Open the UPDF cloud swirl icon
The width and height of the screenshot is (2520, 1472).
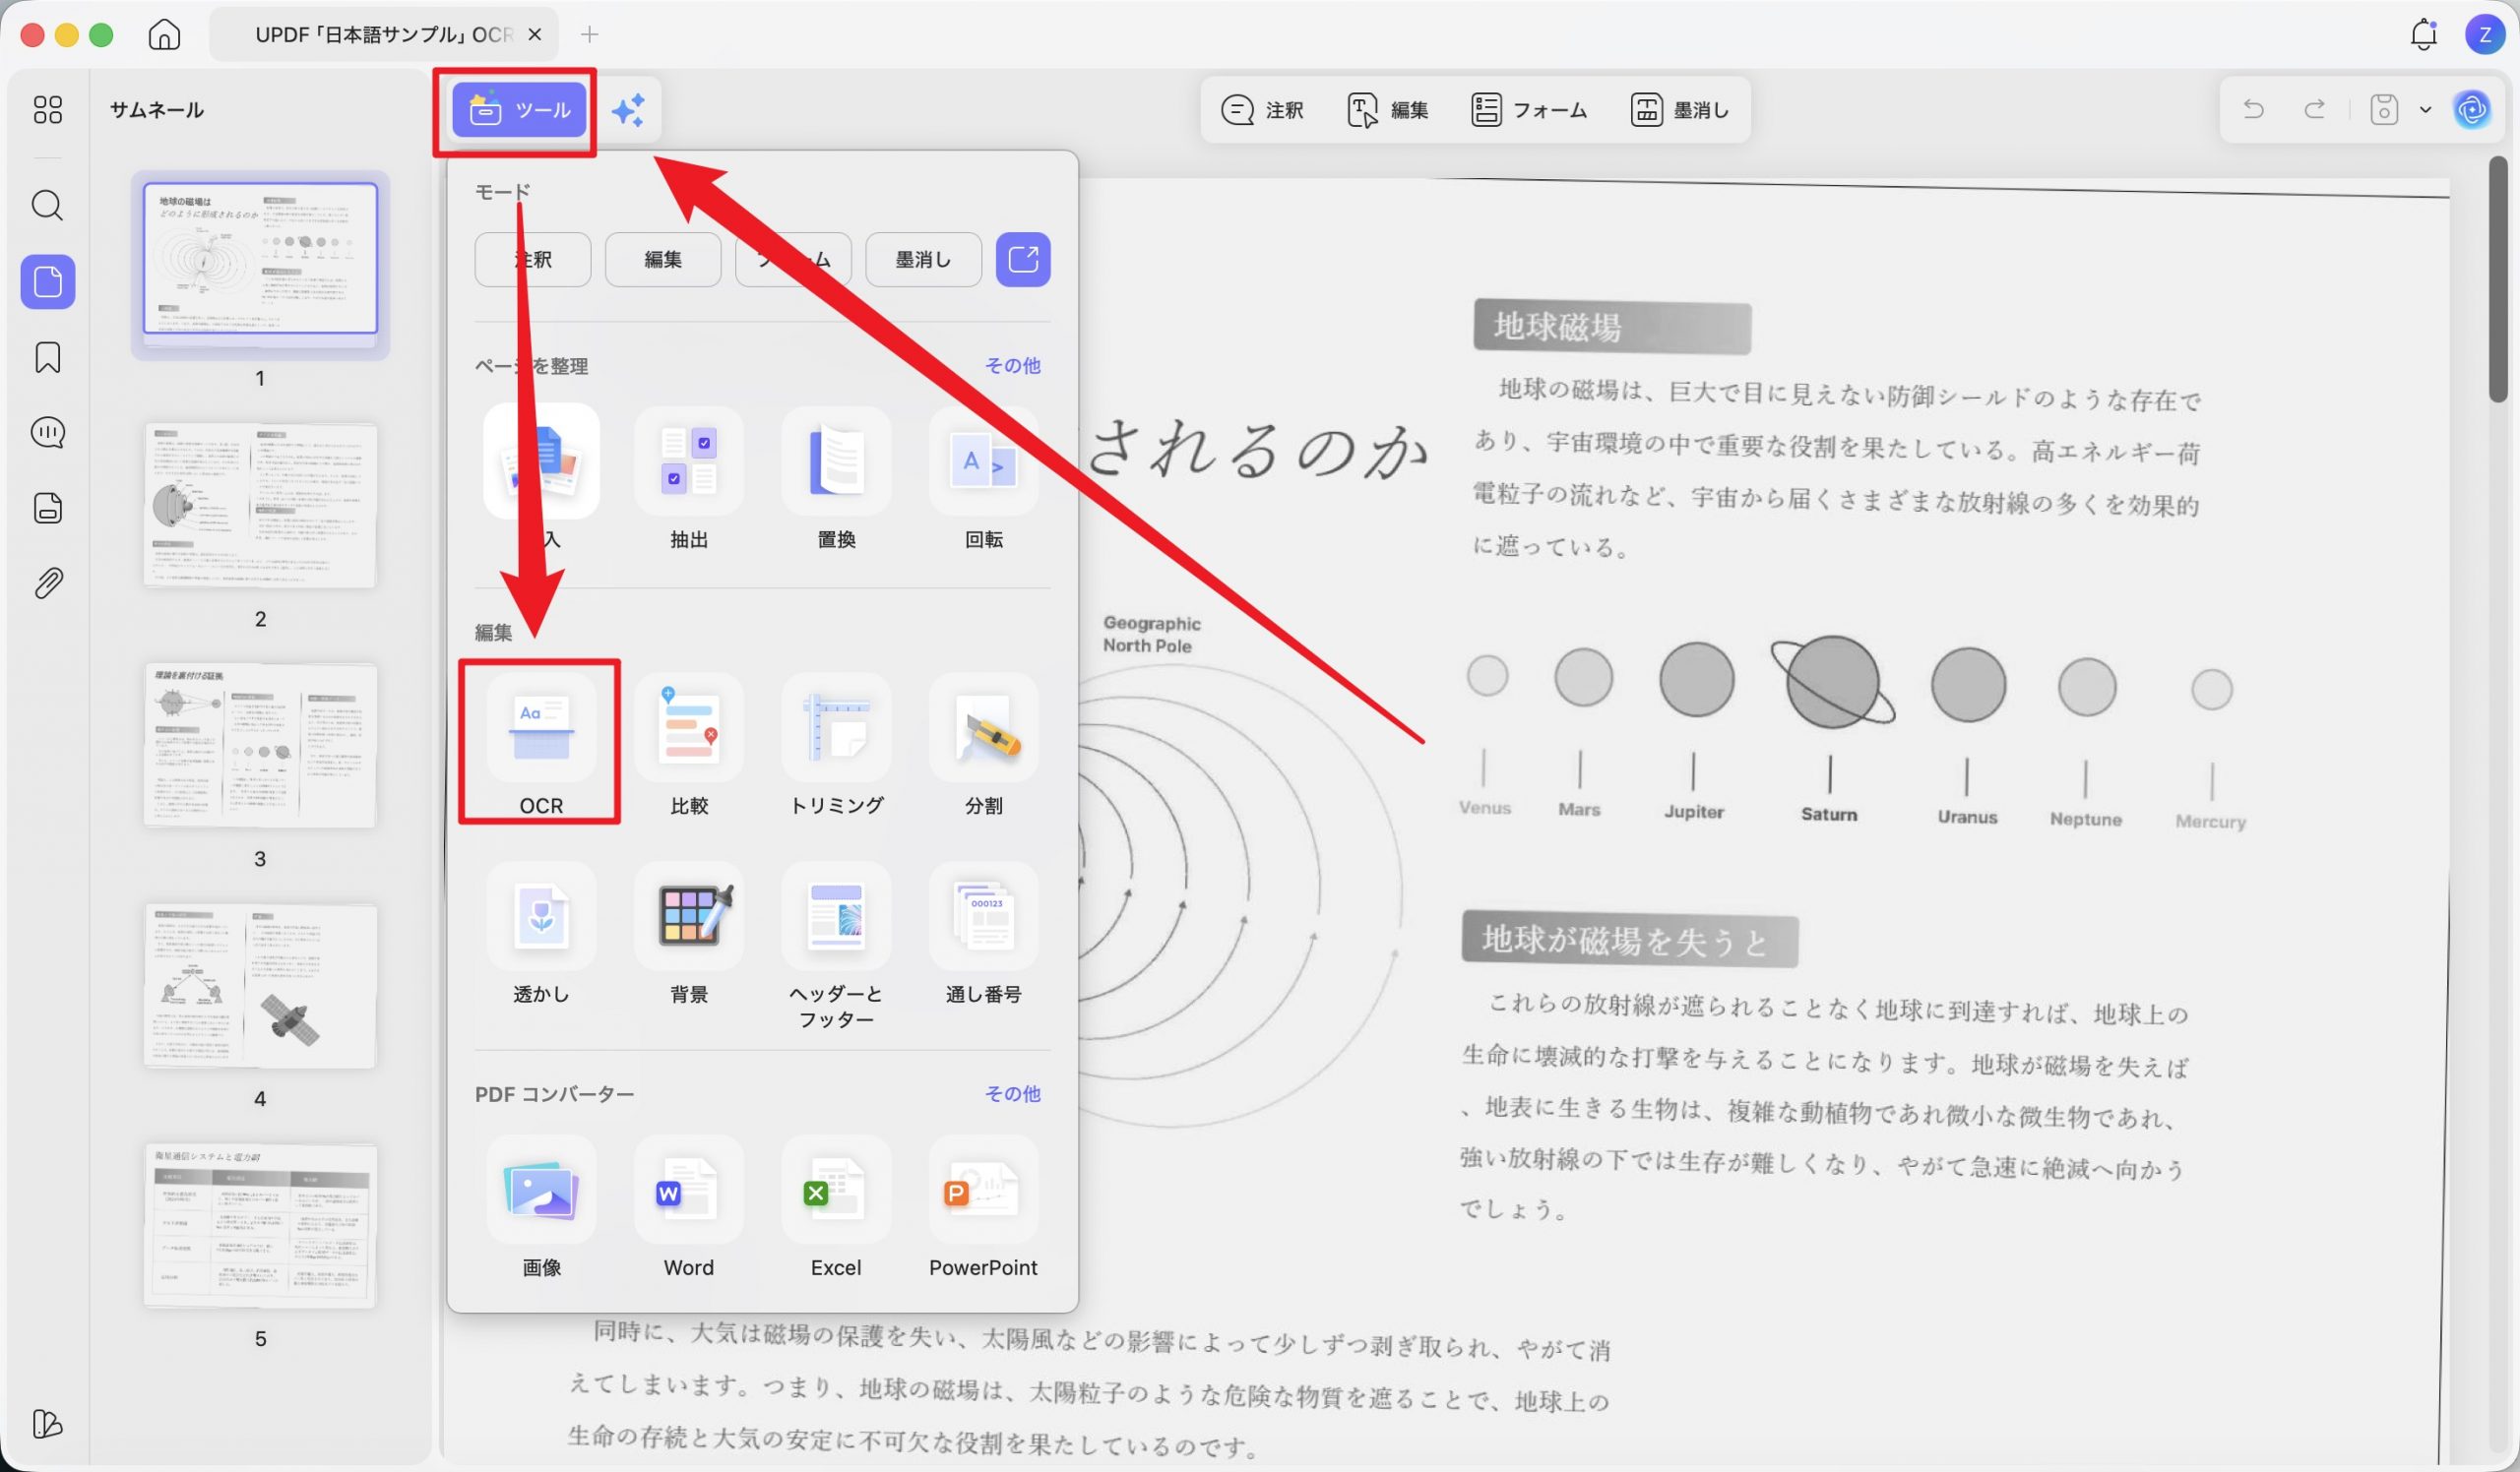2472,109
